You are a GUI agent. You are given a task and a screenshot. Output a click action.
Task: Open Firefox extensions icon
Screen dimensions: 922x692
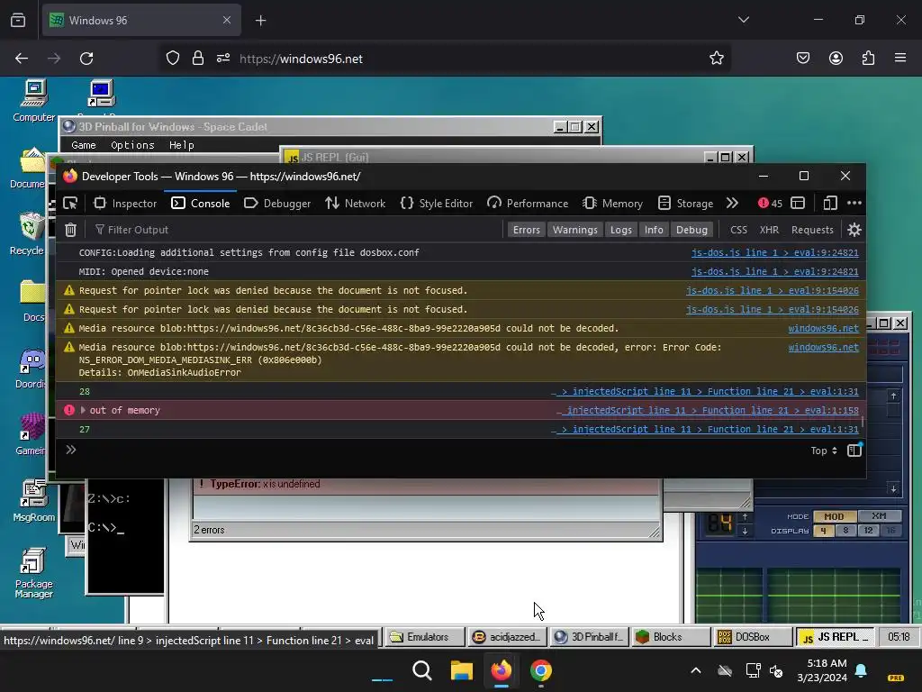[x=869, y=58]
